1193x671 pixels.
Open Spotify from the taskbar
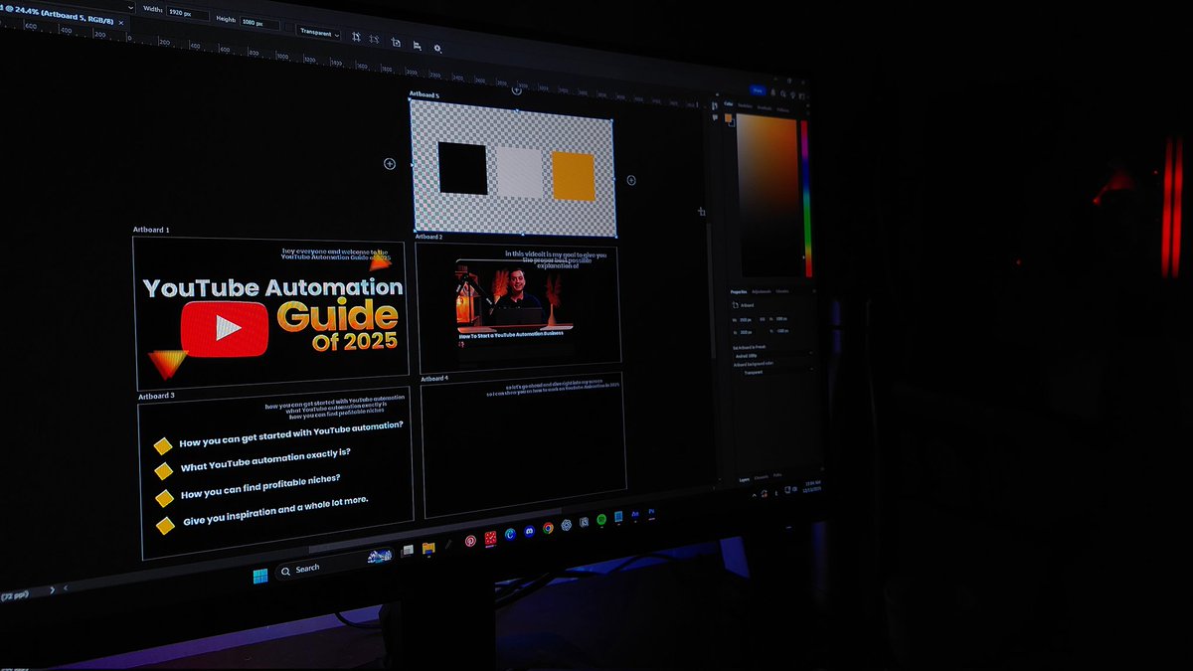pos(601,520)
